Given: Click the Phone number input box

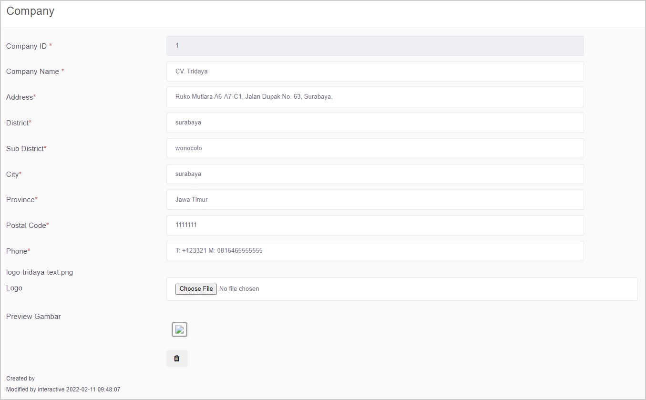Looking at the screenshot, I should 375,251.
